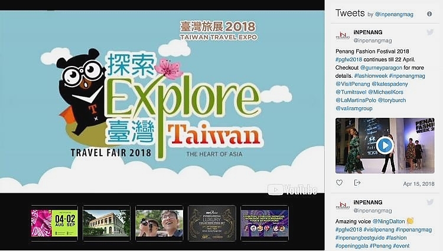Open the @katespadeny mention link
This screenshot has width=443, height=251.
pos(390,84)
